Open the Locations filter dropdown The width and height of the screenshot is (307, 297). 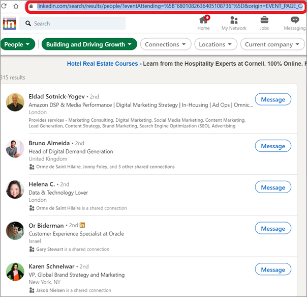pos(216,44)
